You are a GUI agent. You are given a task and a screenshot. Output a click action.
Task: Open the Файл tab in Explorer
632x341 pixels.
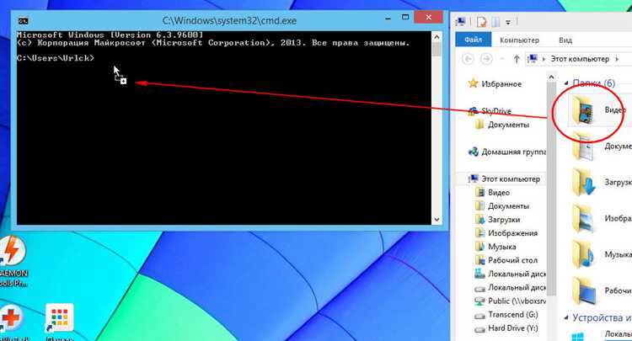474,40
